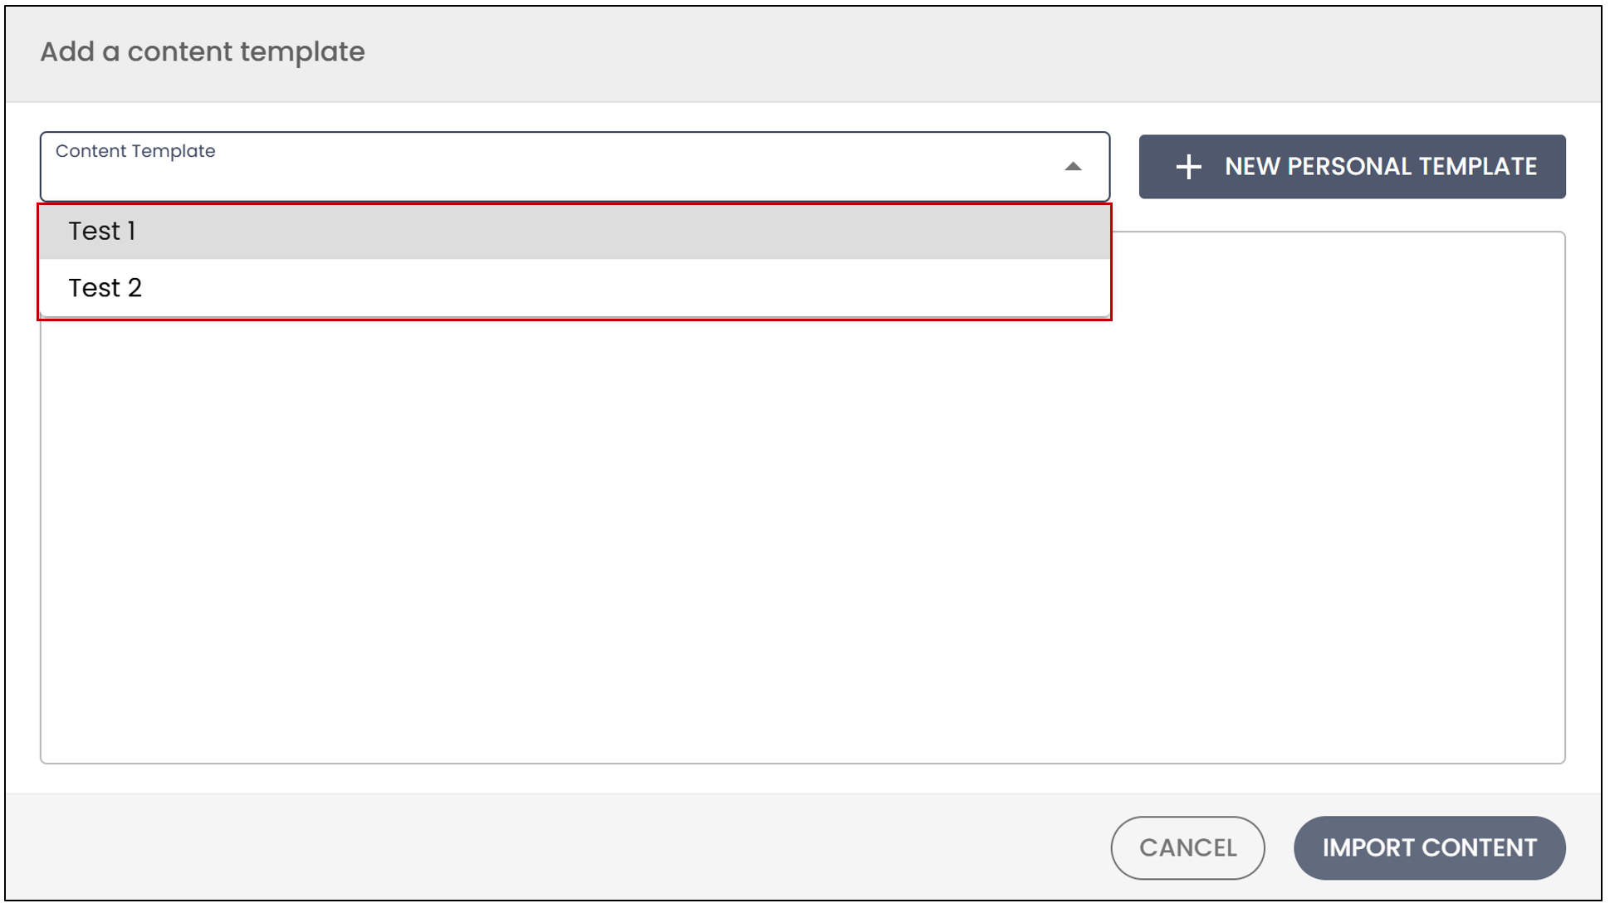Screen dimensions: 1610x908
Task: Click the blank space right of Test 2
Action: (623, 288)
